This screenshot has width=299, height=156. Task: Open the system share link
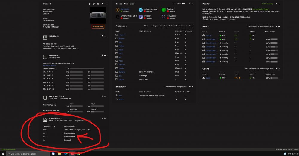(121, 79)
